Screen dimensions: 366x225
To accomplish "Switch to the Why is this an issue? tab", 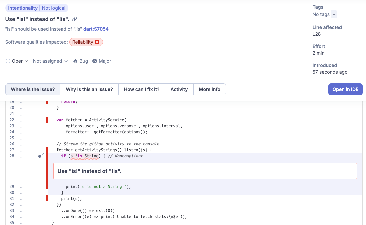I will pos(89,89).
